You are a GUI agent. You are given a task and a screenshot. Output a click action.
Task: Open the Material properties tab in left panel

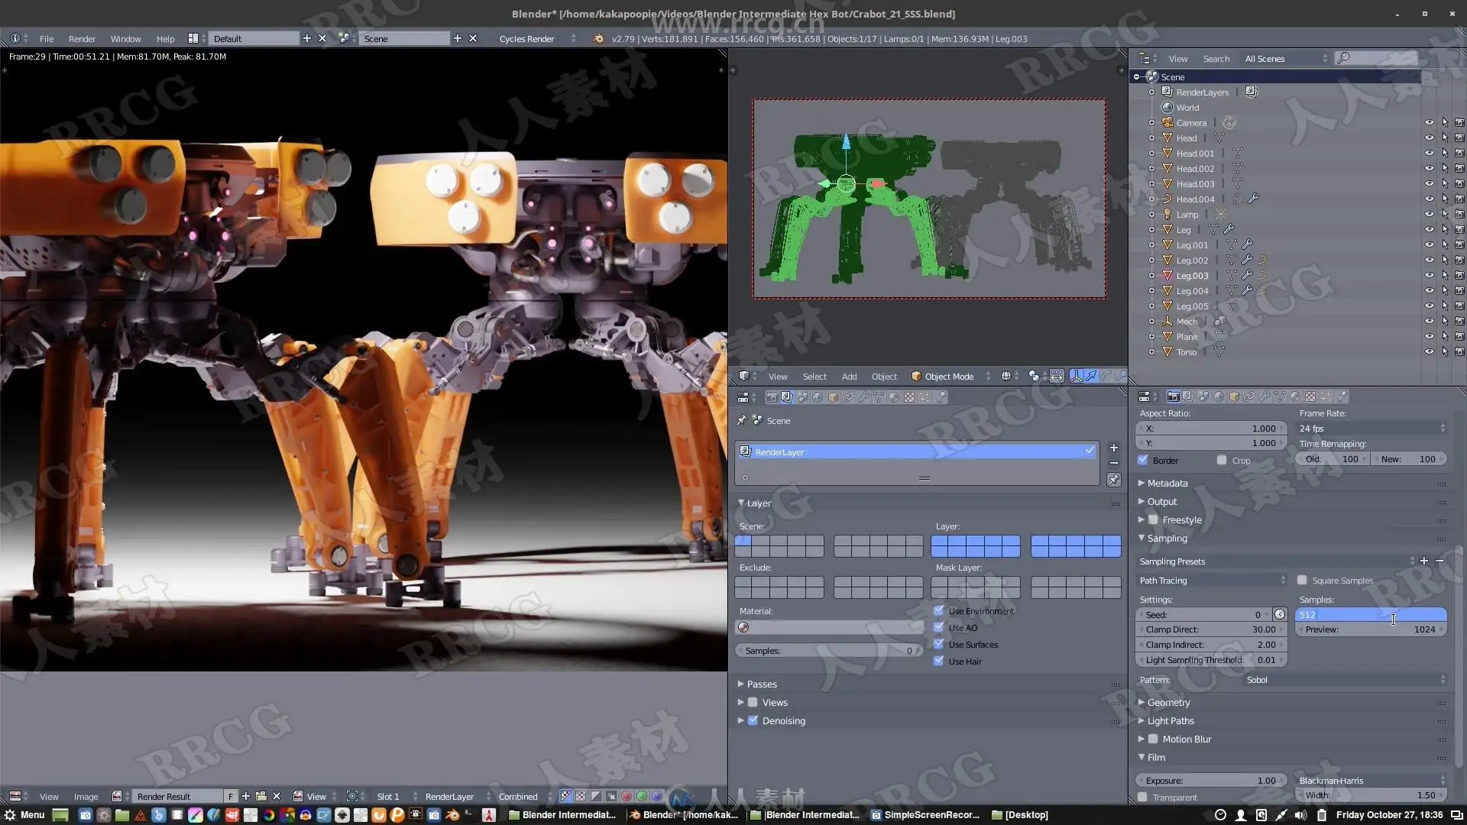click(x=894, y=397)
